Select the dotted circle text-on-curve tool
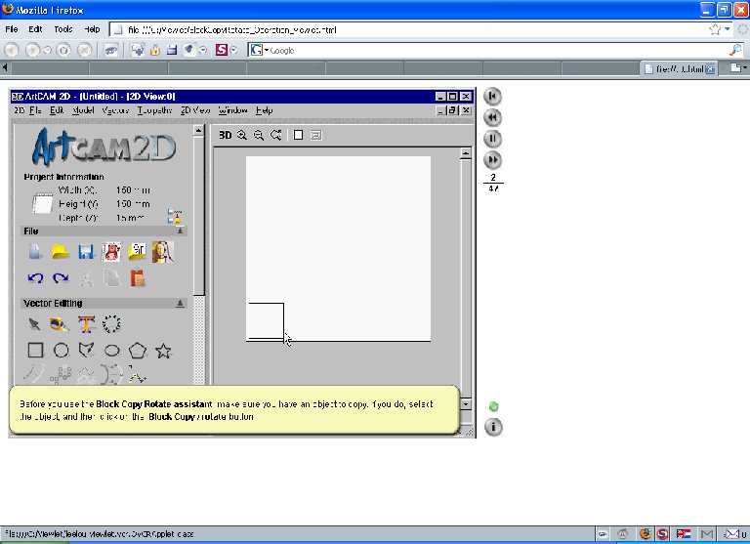 (111, 324)
